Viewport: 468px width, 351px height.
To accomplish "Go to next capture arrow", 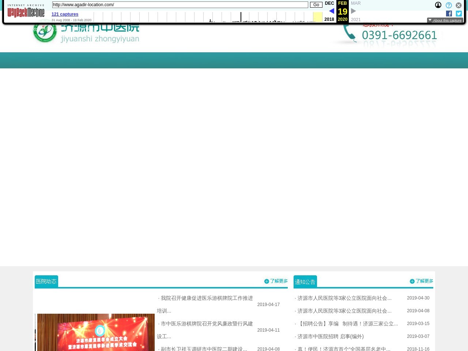I will tap(354, 11).
